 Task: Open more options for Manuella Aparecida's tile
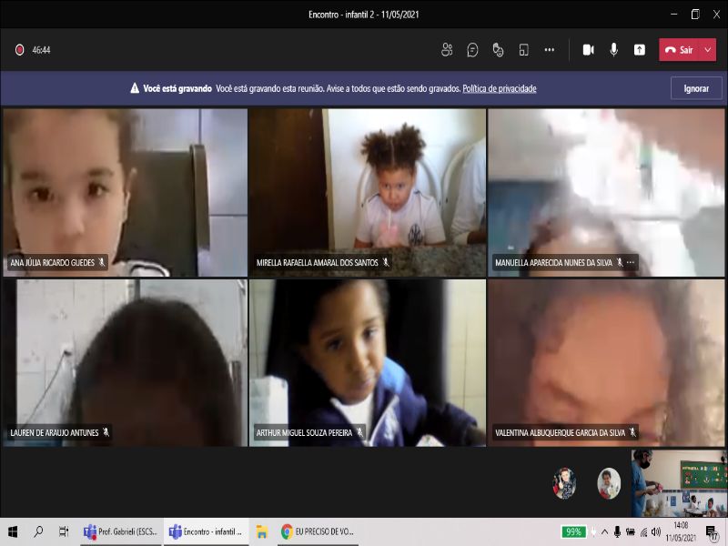pos(631,262)
